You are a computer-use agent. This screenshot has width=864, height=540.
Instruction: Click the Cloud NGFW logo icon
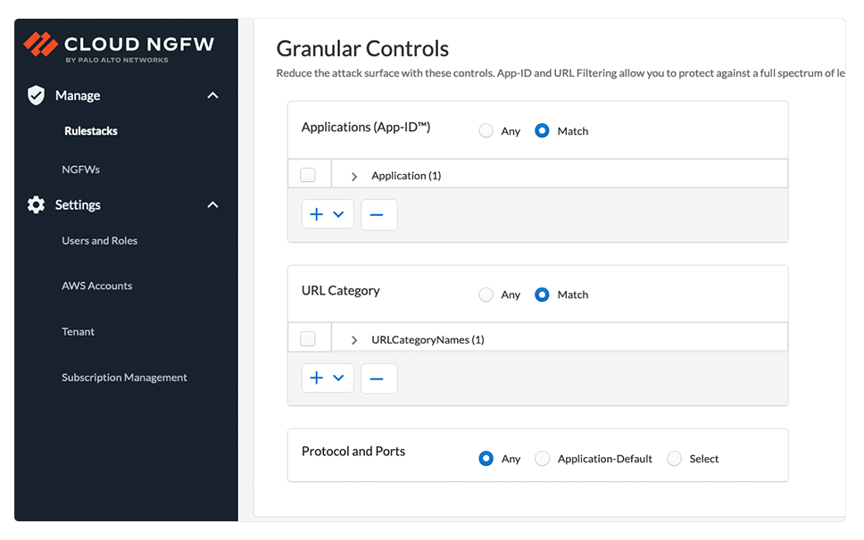pyautogui.click(x=40, y=44)
